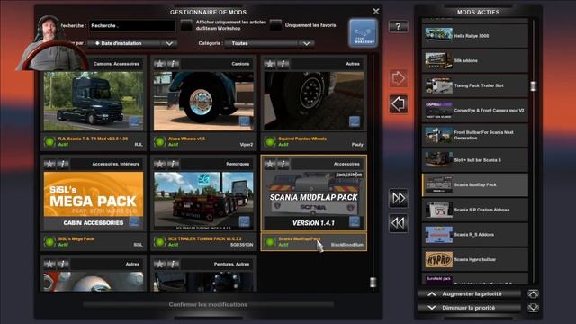Click Confirmer les modifications

pyautogui.click(x=208, y=304)
